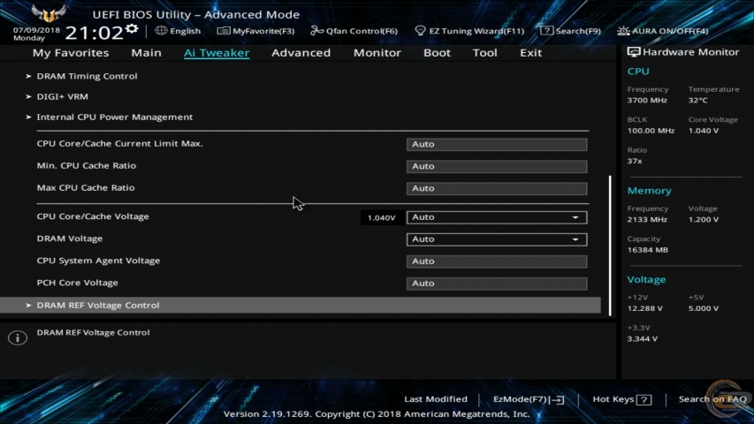Click the Search(F9) question icon
Viewport: 754px width, 424px height.
coord(546,31)
